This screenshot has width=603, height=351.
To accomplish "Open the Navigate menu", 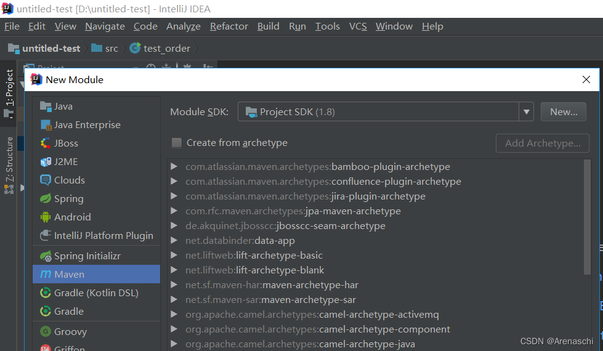I will (105, 26).
